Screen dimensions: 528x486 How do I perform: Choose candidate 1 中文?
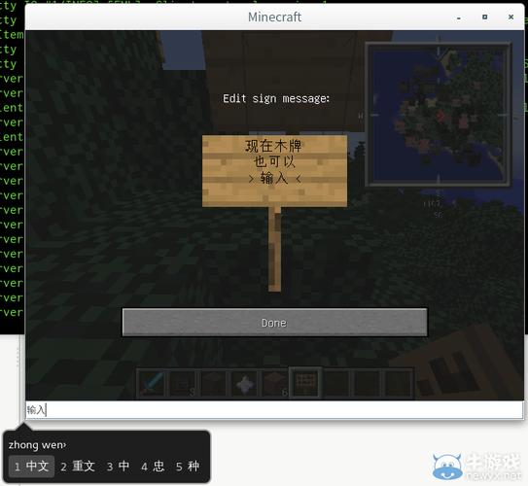click(32, 467)
